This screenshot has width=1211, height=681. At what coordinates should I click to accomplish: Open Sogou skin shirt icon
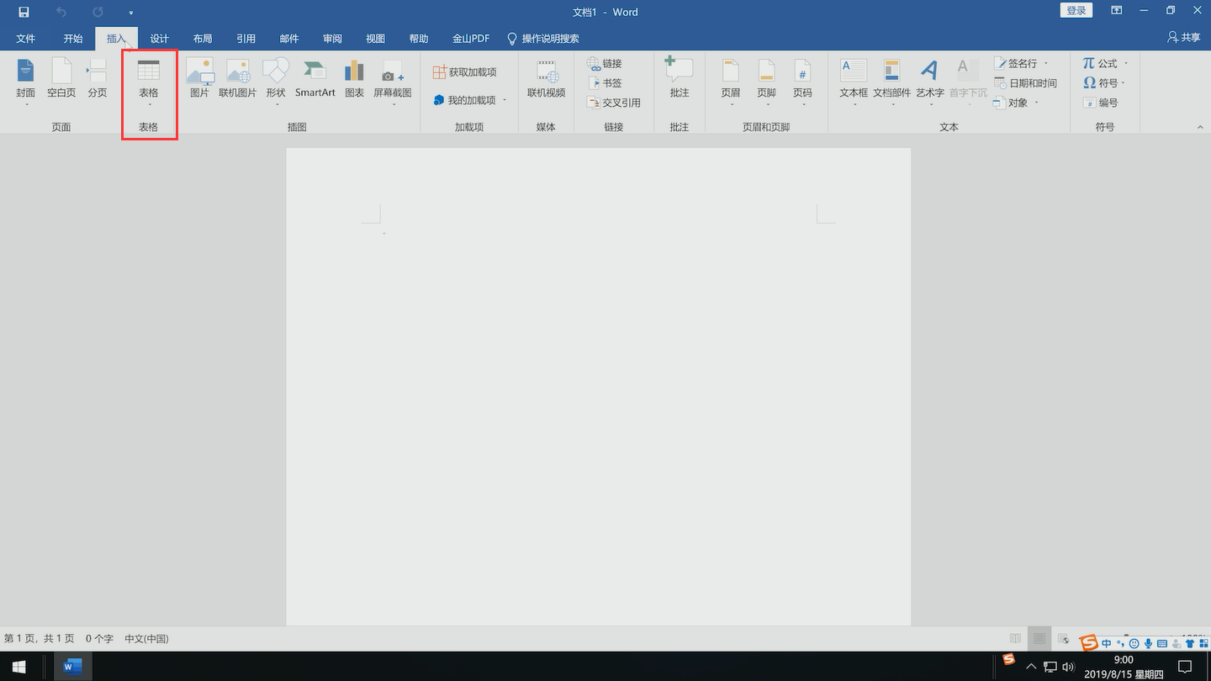(1190, 644)
